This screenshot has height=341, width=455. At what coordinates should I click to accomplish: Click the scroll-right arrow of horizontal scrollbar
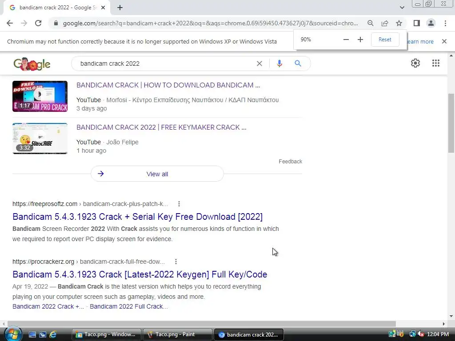(x=444, y=324)
